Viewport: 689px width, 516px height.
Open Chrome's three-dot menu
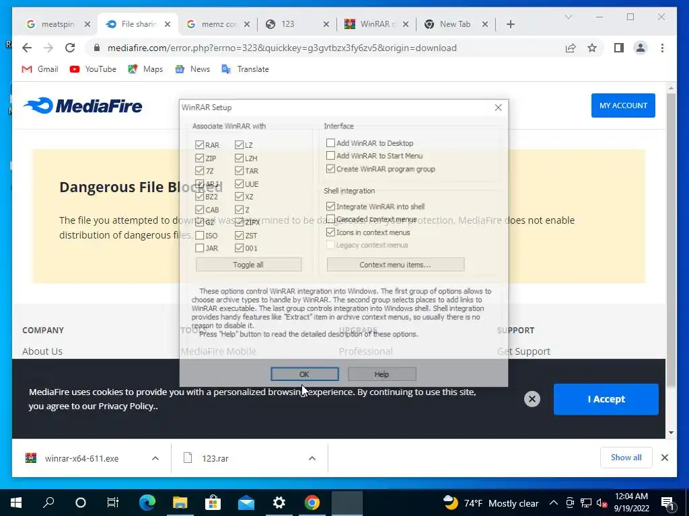click(x=662, y=48)
